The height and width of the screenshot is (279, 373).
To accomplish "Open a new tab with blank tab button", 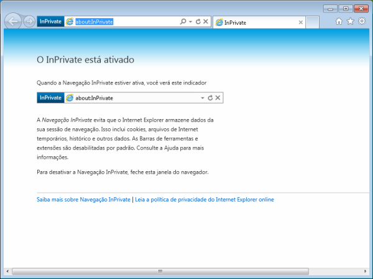I will tap(313, 22).
